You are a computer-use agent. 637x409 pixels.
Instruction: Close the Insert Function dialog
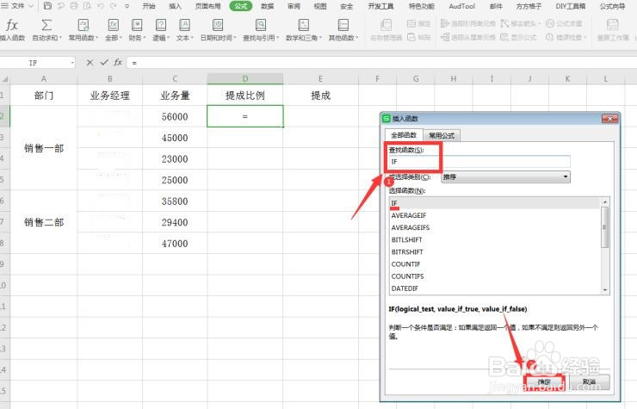[609, 118]
